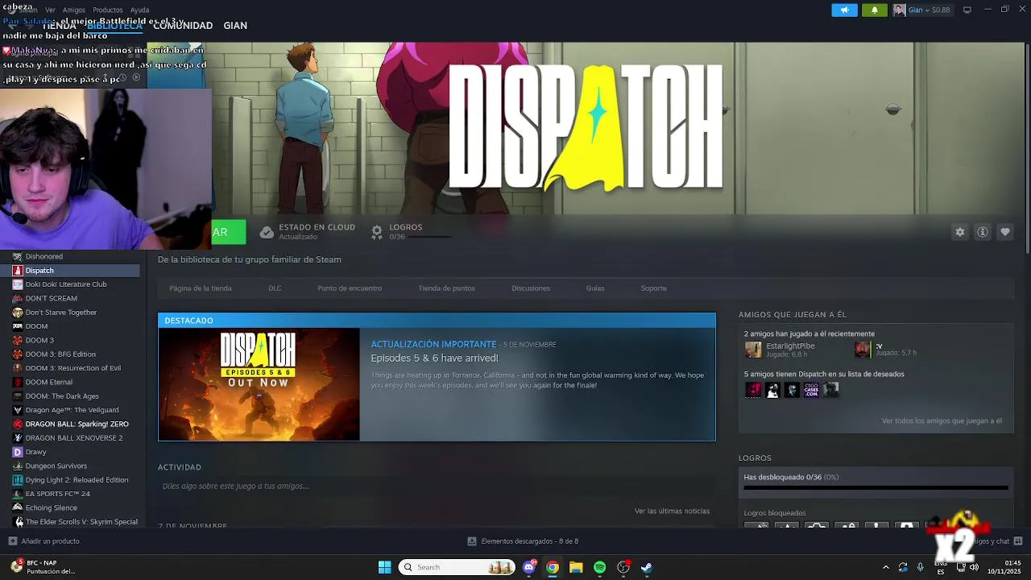This screenshot has width=1031, height=580.
Task: Select DRAGON BALL: Sparking! ZERO
Action: point(77,424)
